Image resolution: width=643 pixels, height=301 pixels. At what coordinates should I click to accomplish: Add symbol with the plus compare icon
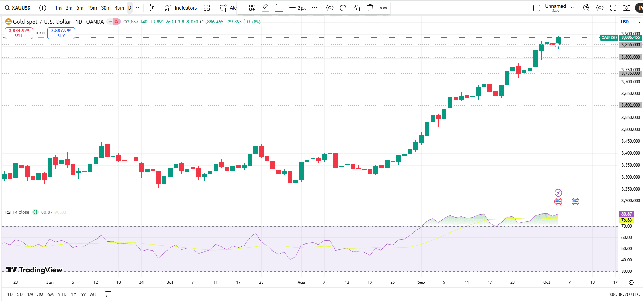tap(42, 8)
